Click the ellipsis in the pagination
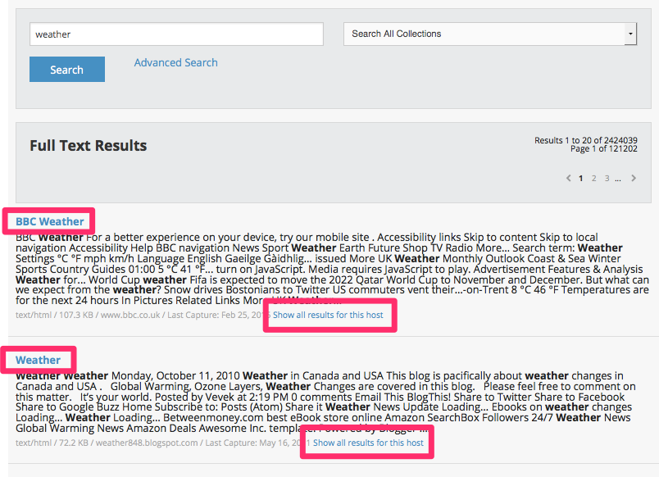The height and width of the screenshot is (477, 659). (x=617, y=179)
